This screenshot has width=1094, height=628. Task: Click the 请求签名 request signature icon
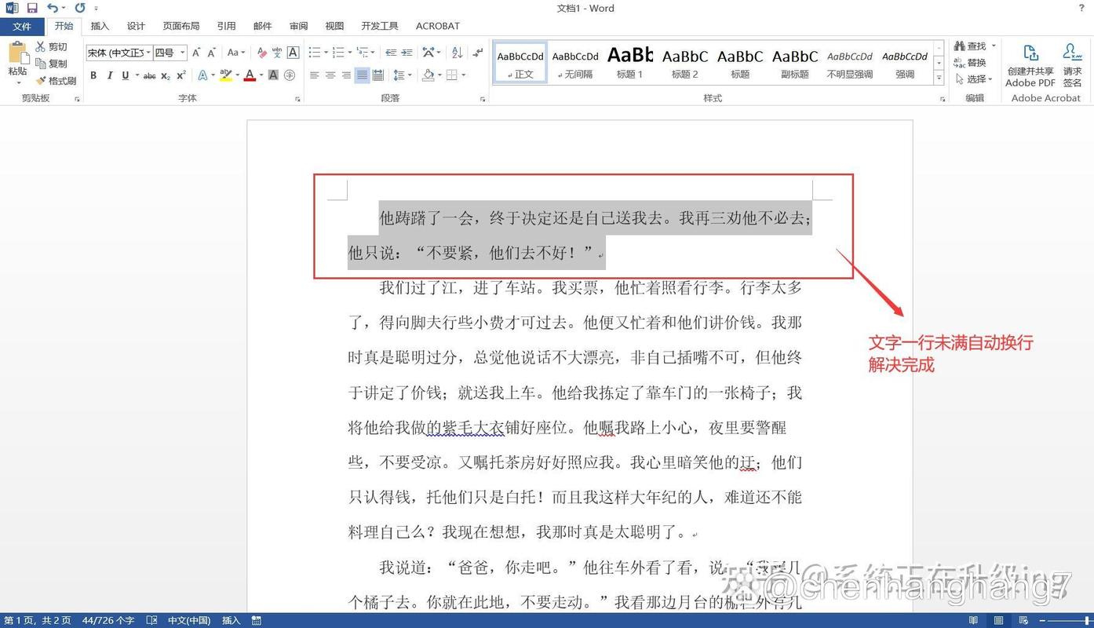1072,64
